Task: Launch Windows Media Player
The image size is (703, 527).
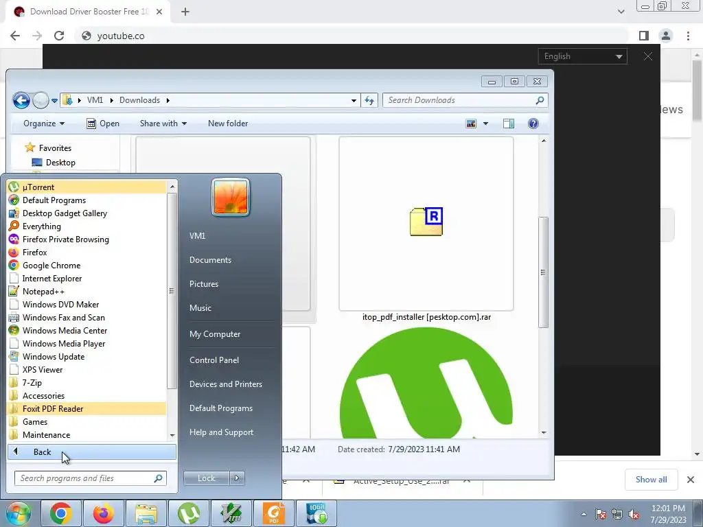Action: (x=87, y=343)
